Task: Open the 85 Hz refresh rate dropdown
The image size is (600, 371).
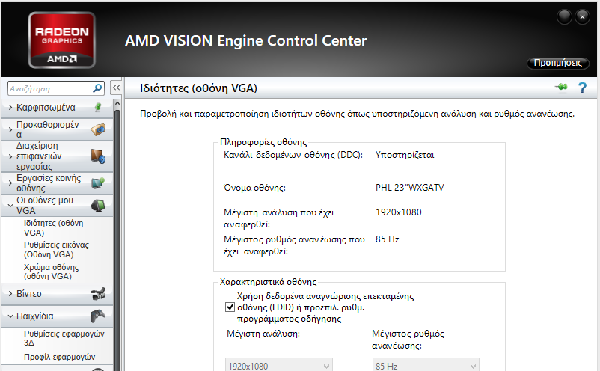Action: pos(426,366)
